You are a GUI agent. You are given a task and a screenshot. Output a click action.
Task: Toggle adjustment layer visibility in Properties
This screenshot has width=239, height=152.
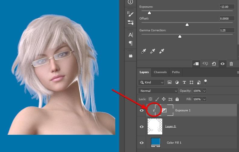point(222,64)
